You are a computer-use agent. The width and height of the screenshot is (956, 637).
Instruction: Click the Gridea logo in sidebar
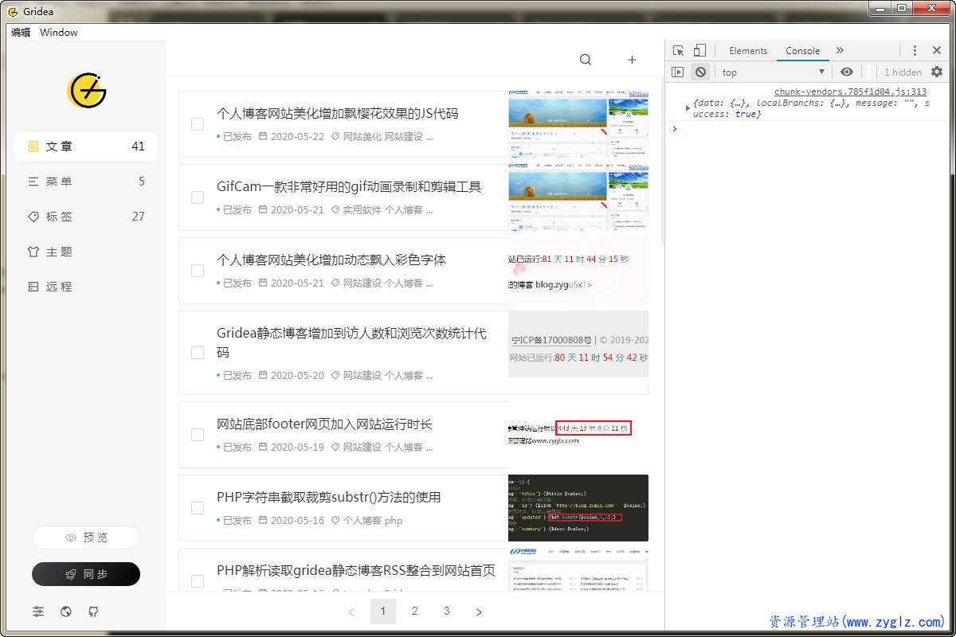(87, 90)
